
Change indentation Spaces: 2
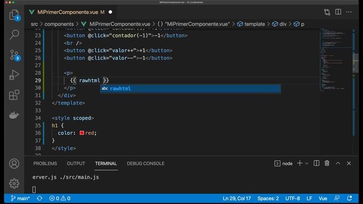pos(268,198)
